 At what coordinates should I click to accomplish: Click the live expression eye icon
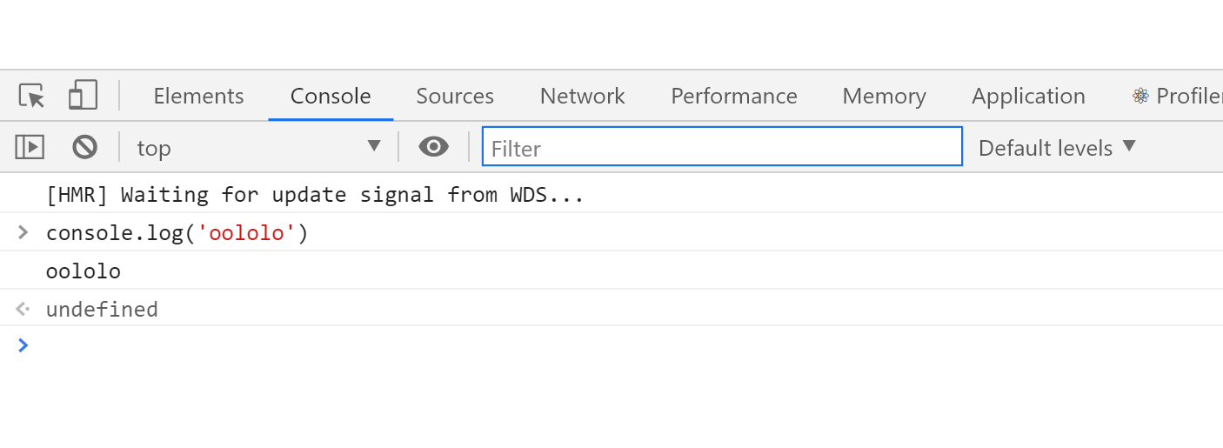(433, 147)
